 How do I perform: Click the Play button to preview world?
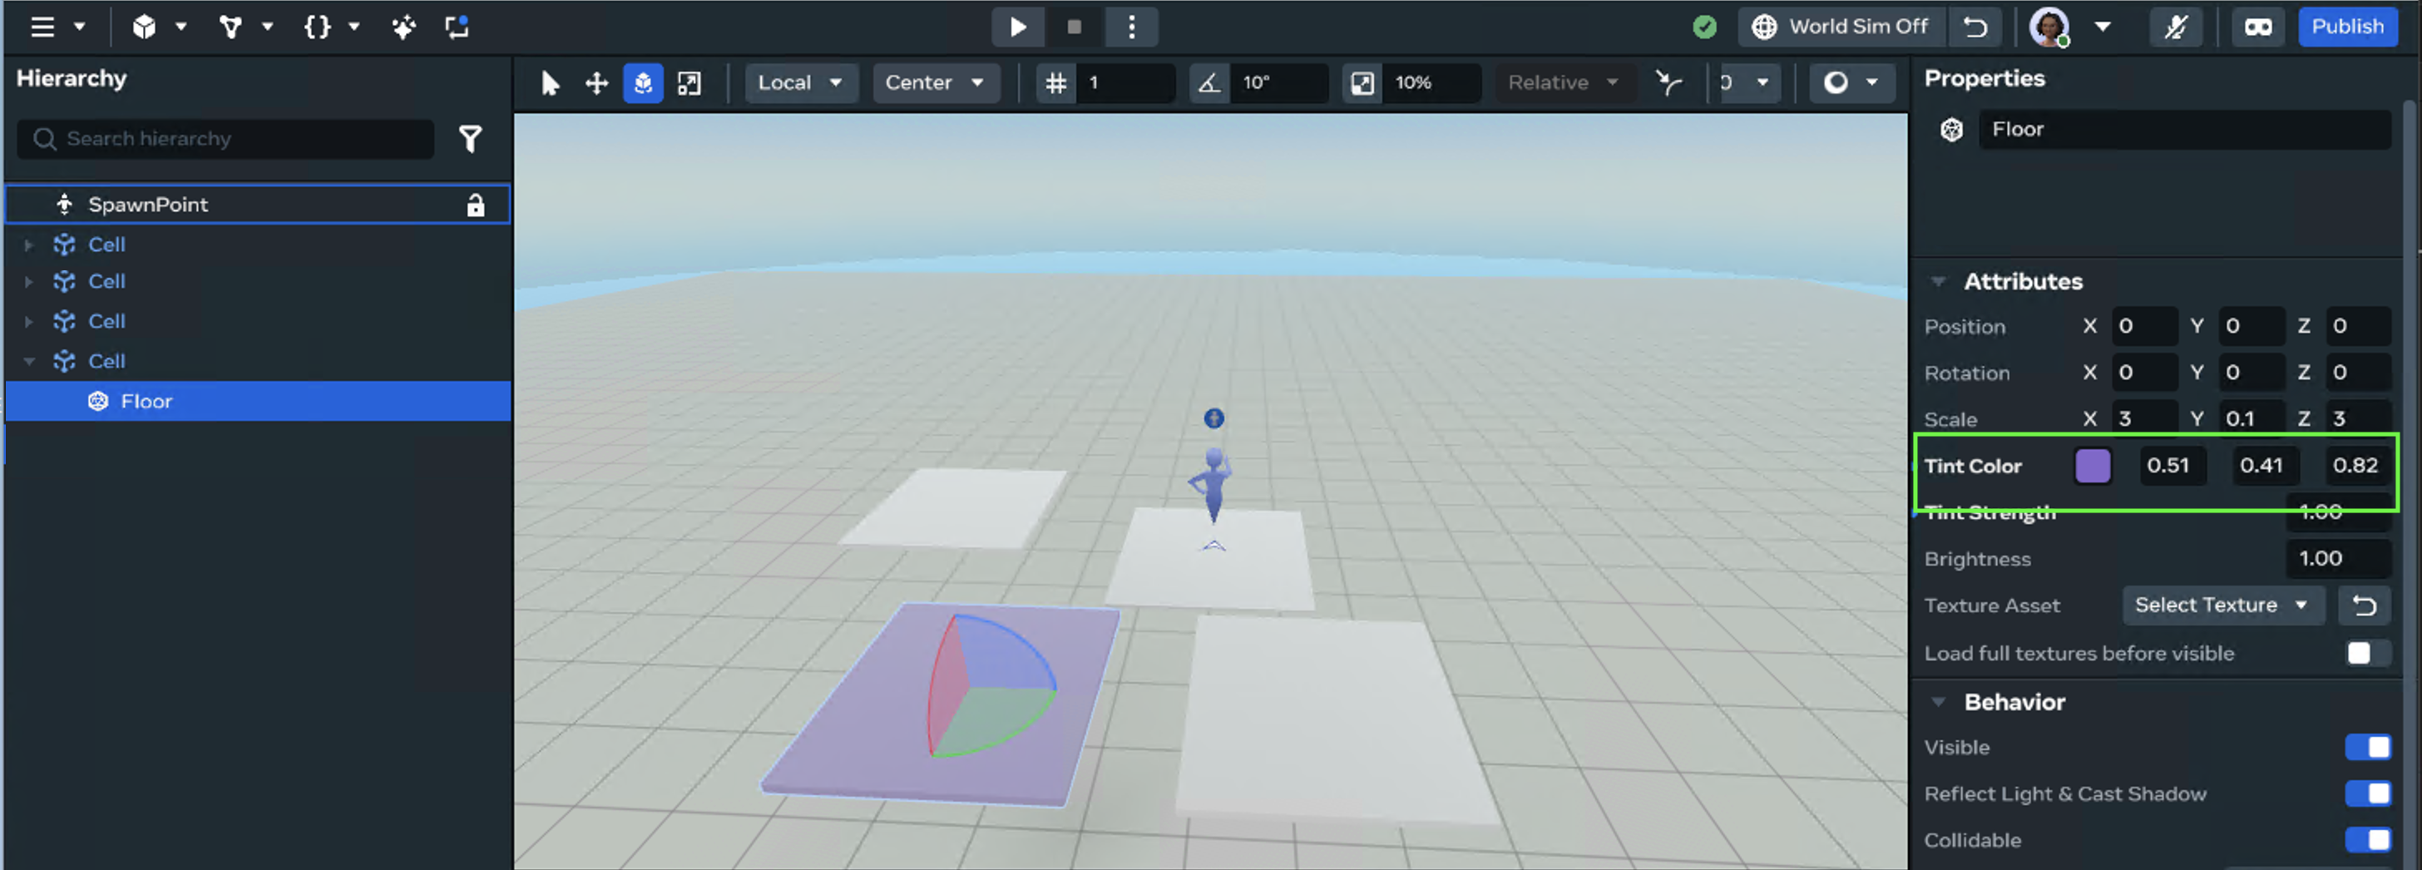click(1017, 27)
